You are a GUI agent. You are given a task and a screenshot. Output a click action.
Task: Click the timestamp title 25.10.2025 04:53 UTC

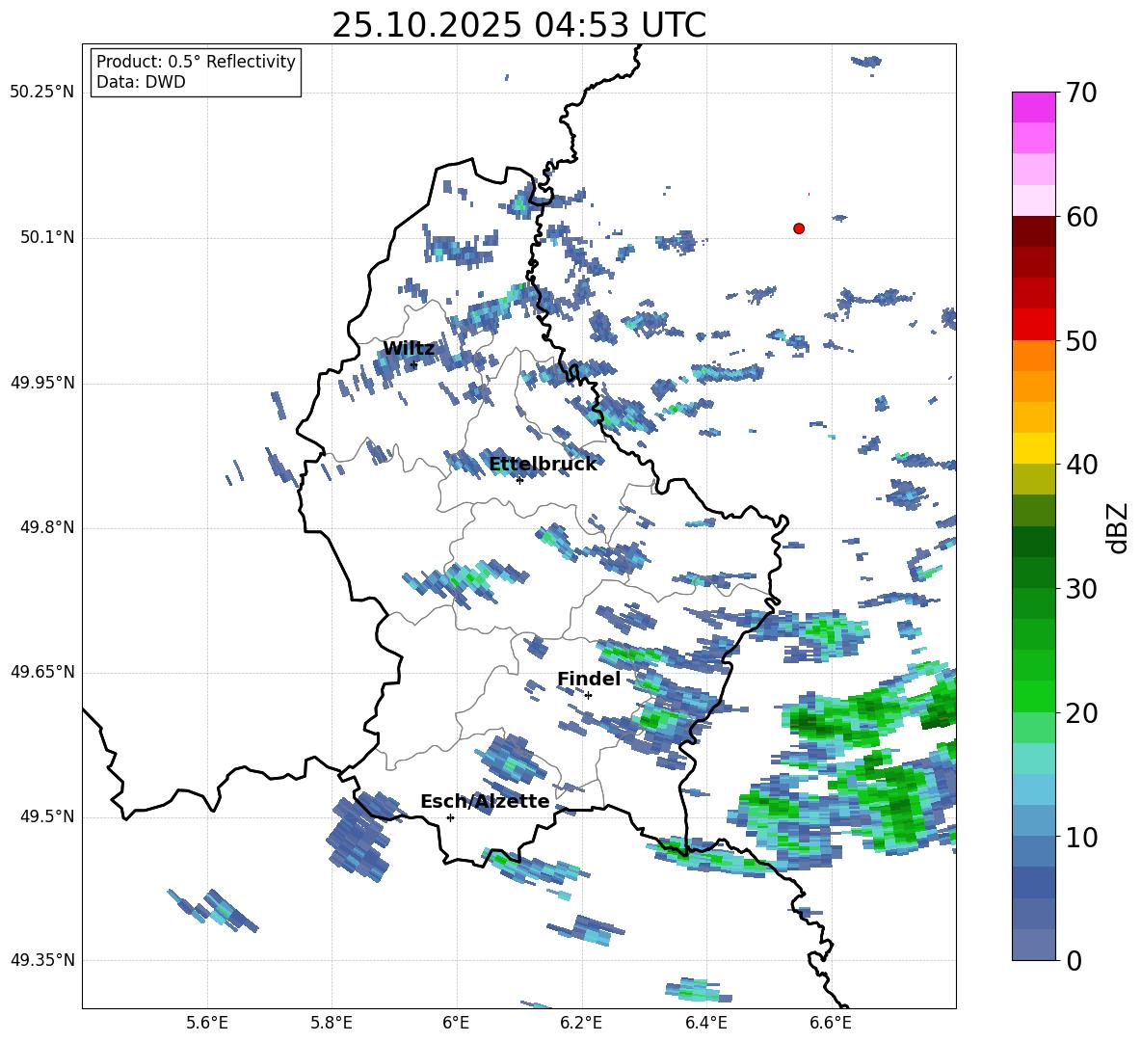(518, 25)
